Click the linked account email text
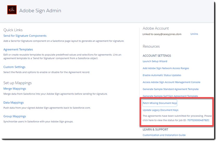216x141 pixels. [x=162, y=34]
